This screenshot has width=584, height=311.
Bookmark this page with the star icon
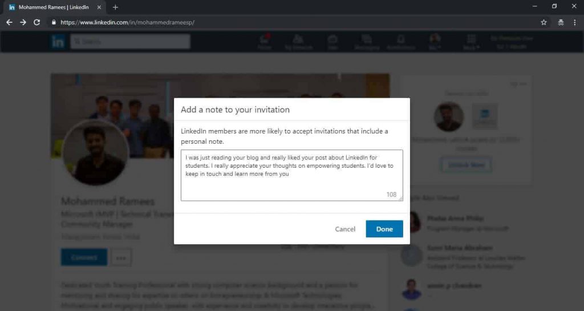pyautogui.click(x=544, y=22)
